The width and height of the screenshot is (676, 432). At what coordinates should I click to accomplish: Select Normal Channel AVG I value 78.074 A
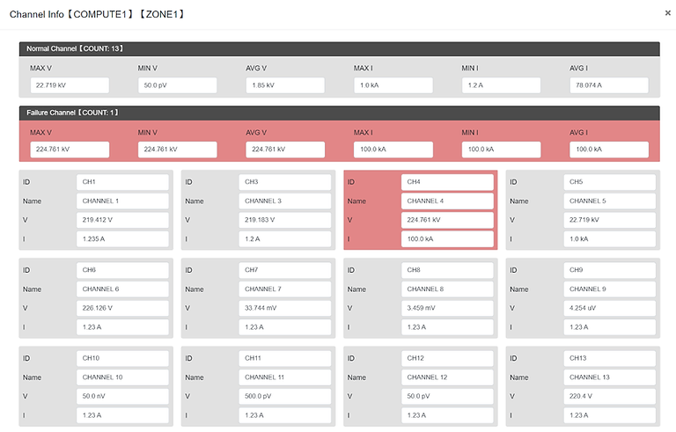click(609, 85)
